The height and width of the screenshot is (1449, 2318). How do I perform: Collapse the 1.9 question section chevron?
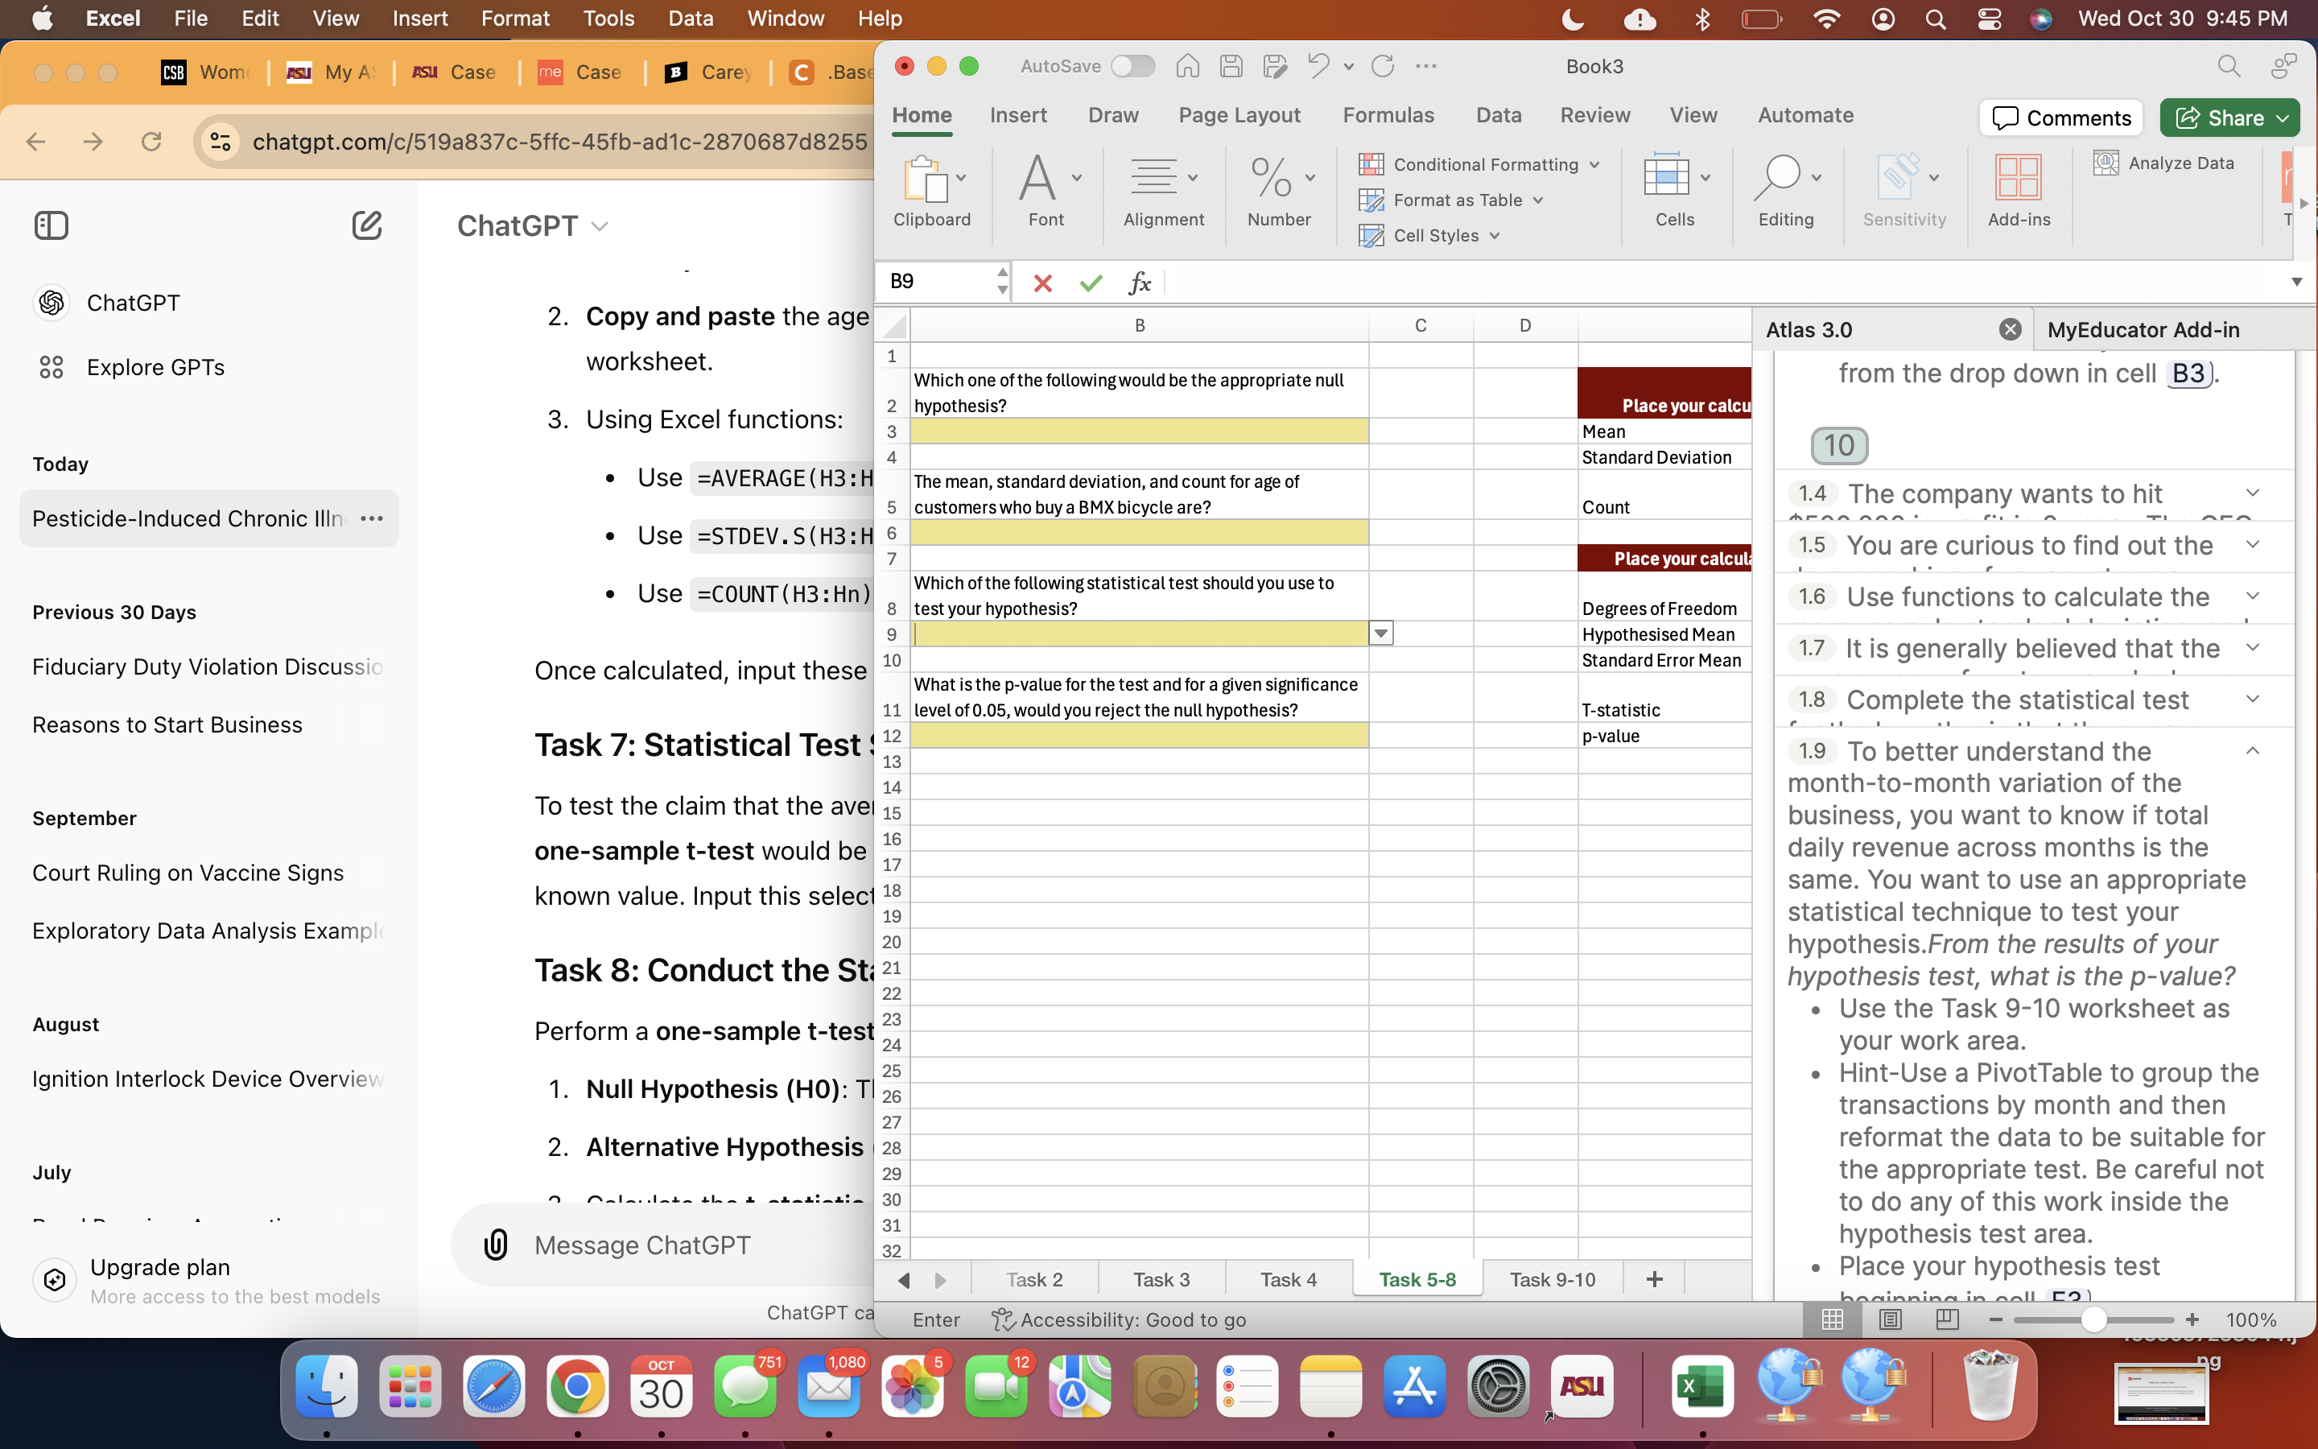click(x=2253, y=751)
